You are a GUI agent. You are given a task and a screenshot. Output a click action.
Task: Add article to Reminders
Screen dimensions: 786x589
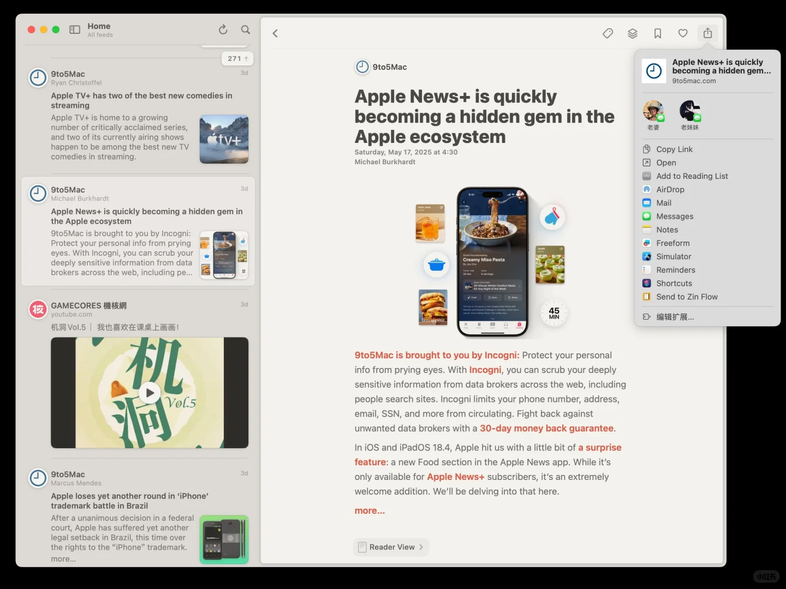(707, 270)
